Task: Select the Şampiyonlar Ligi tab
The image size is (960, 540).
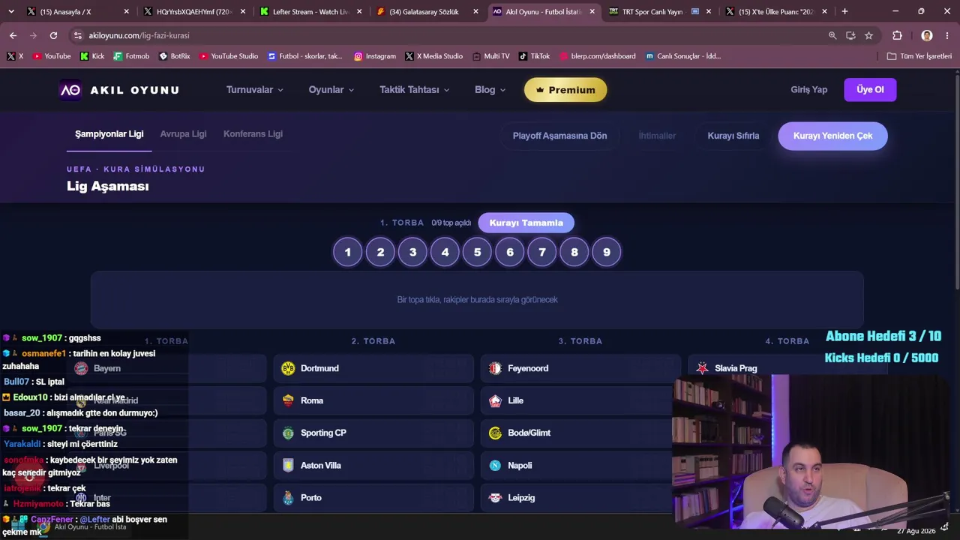Action: [x=109, y=134]
